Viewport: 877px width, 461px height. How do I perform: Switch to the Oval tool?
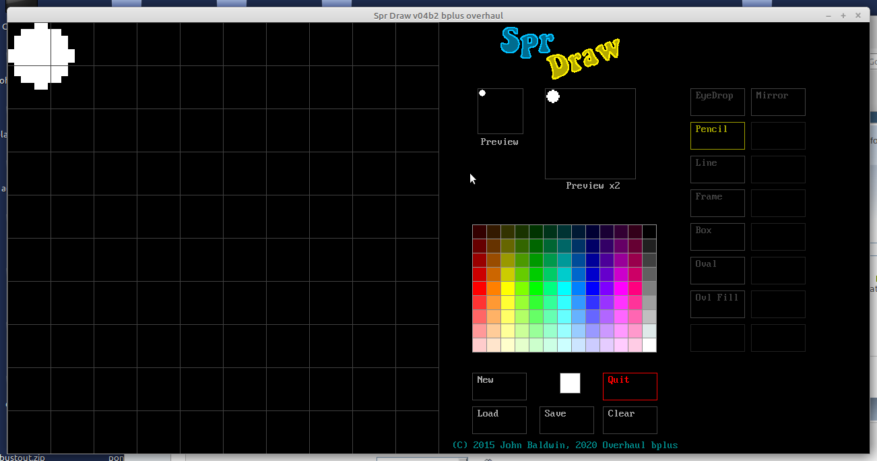[717, 270]
